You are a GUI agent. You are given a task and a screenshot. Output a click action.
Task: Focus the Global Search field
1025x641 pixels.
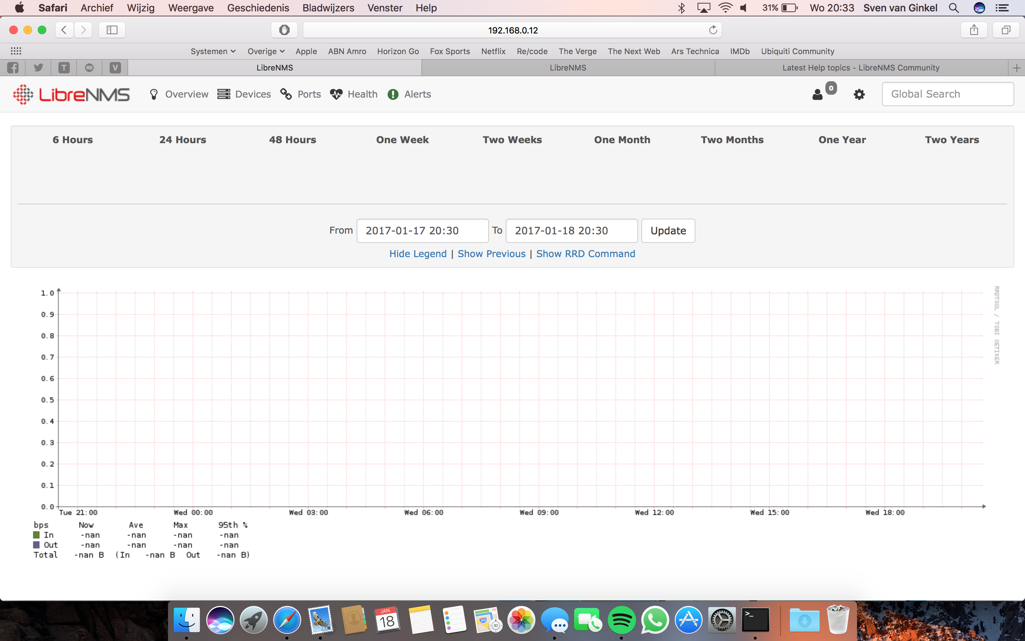tap(948, 94)
